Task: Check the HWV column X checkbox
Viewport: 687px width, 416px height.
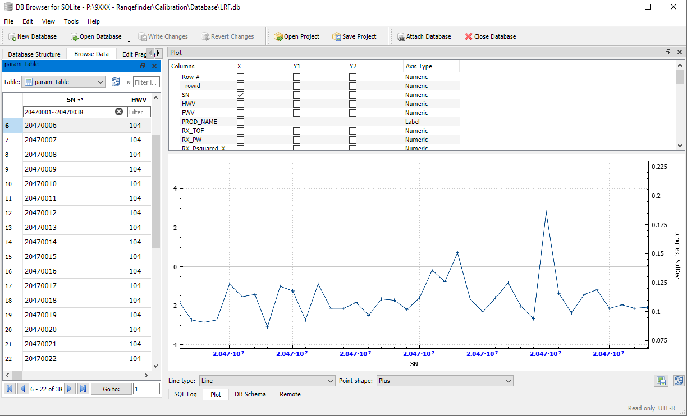Action: [x=240, y=104]
